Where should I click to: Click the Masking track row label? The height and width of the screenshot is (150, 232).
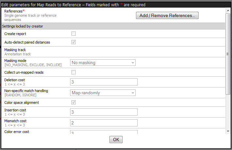(x=15, y=50)
